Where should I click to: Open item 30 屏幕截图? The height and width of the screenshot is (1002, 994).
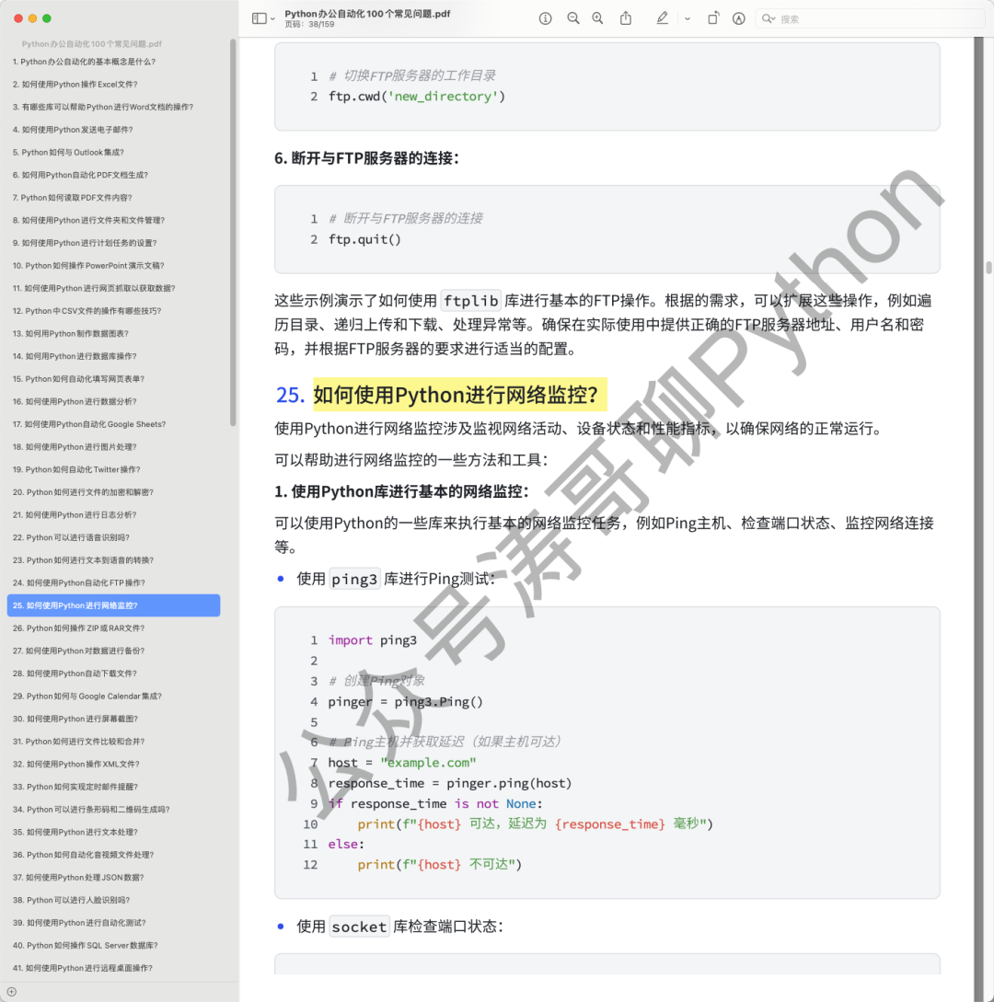75,719
